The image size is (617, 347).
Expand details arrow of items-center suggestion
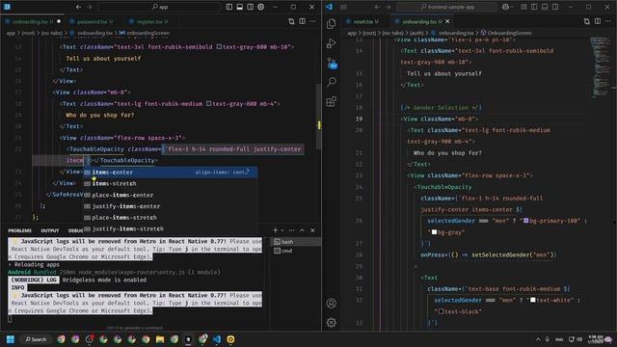tap(248, 172)
